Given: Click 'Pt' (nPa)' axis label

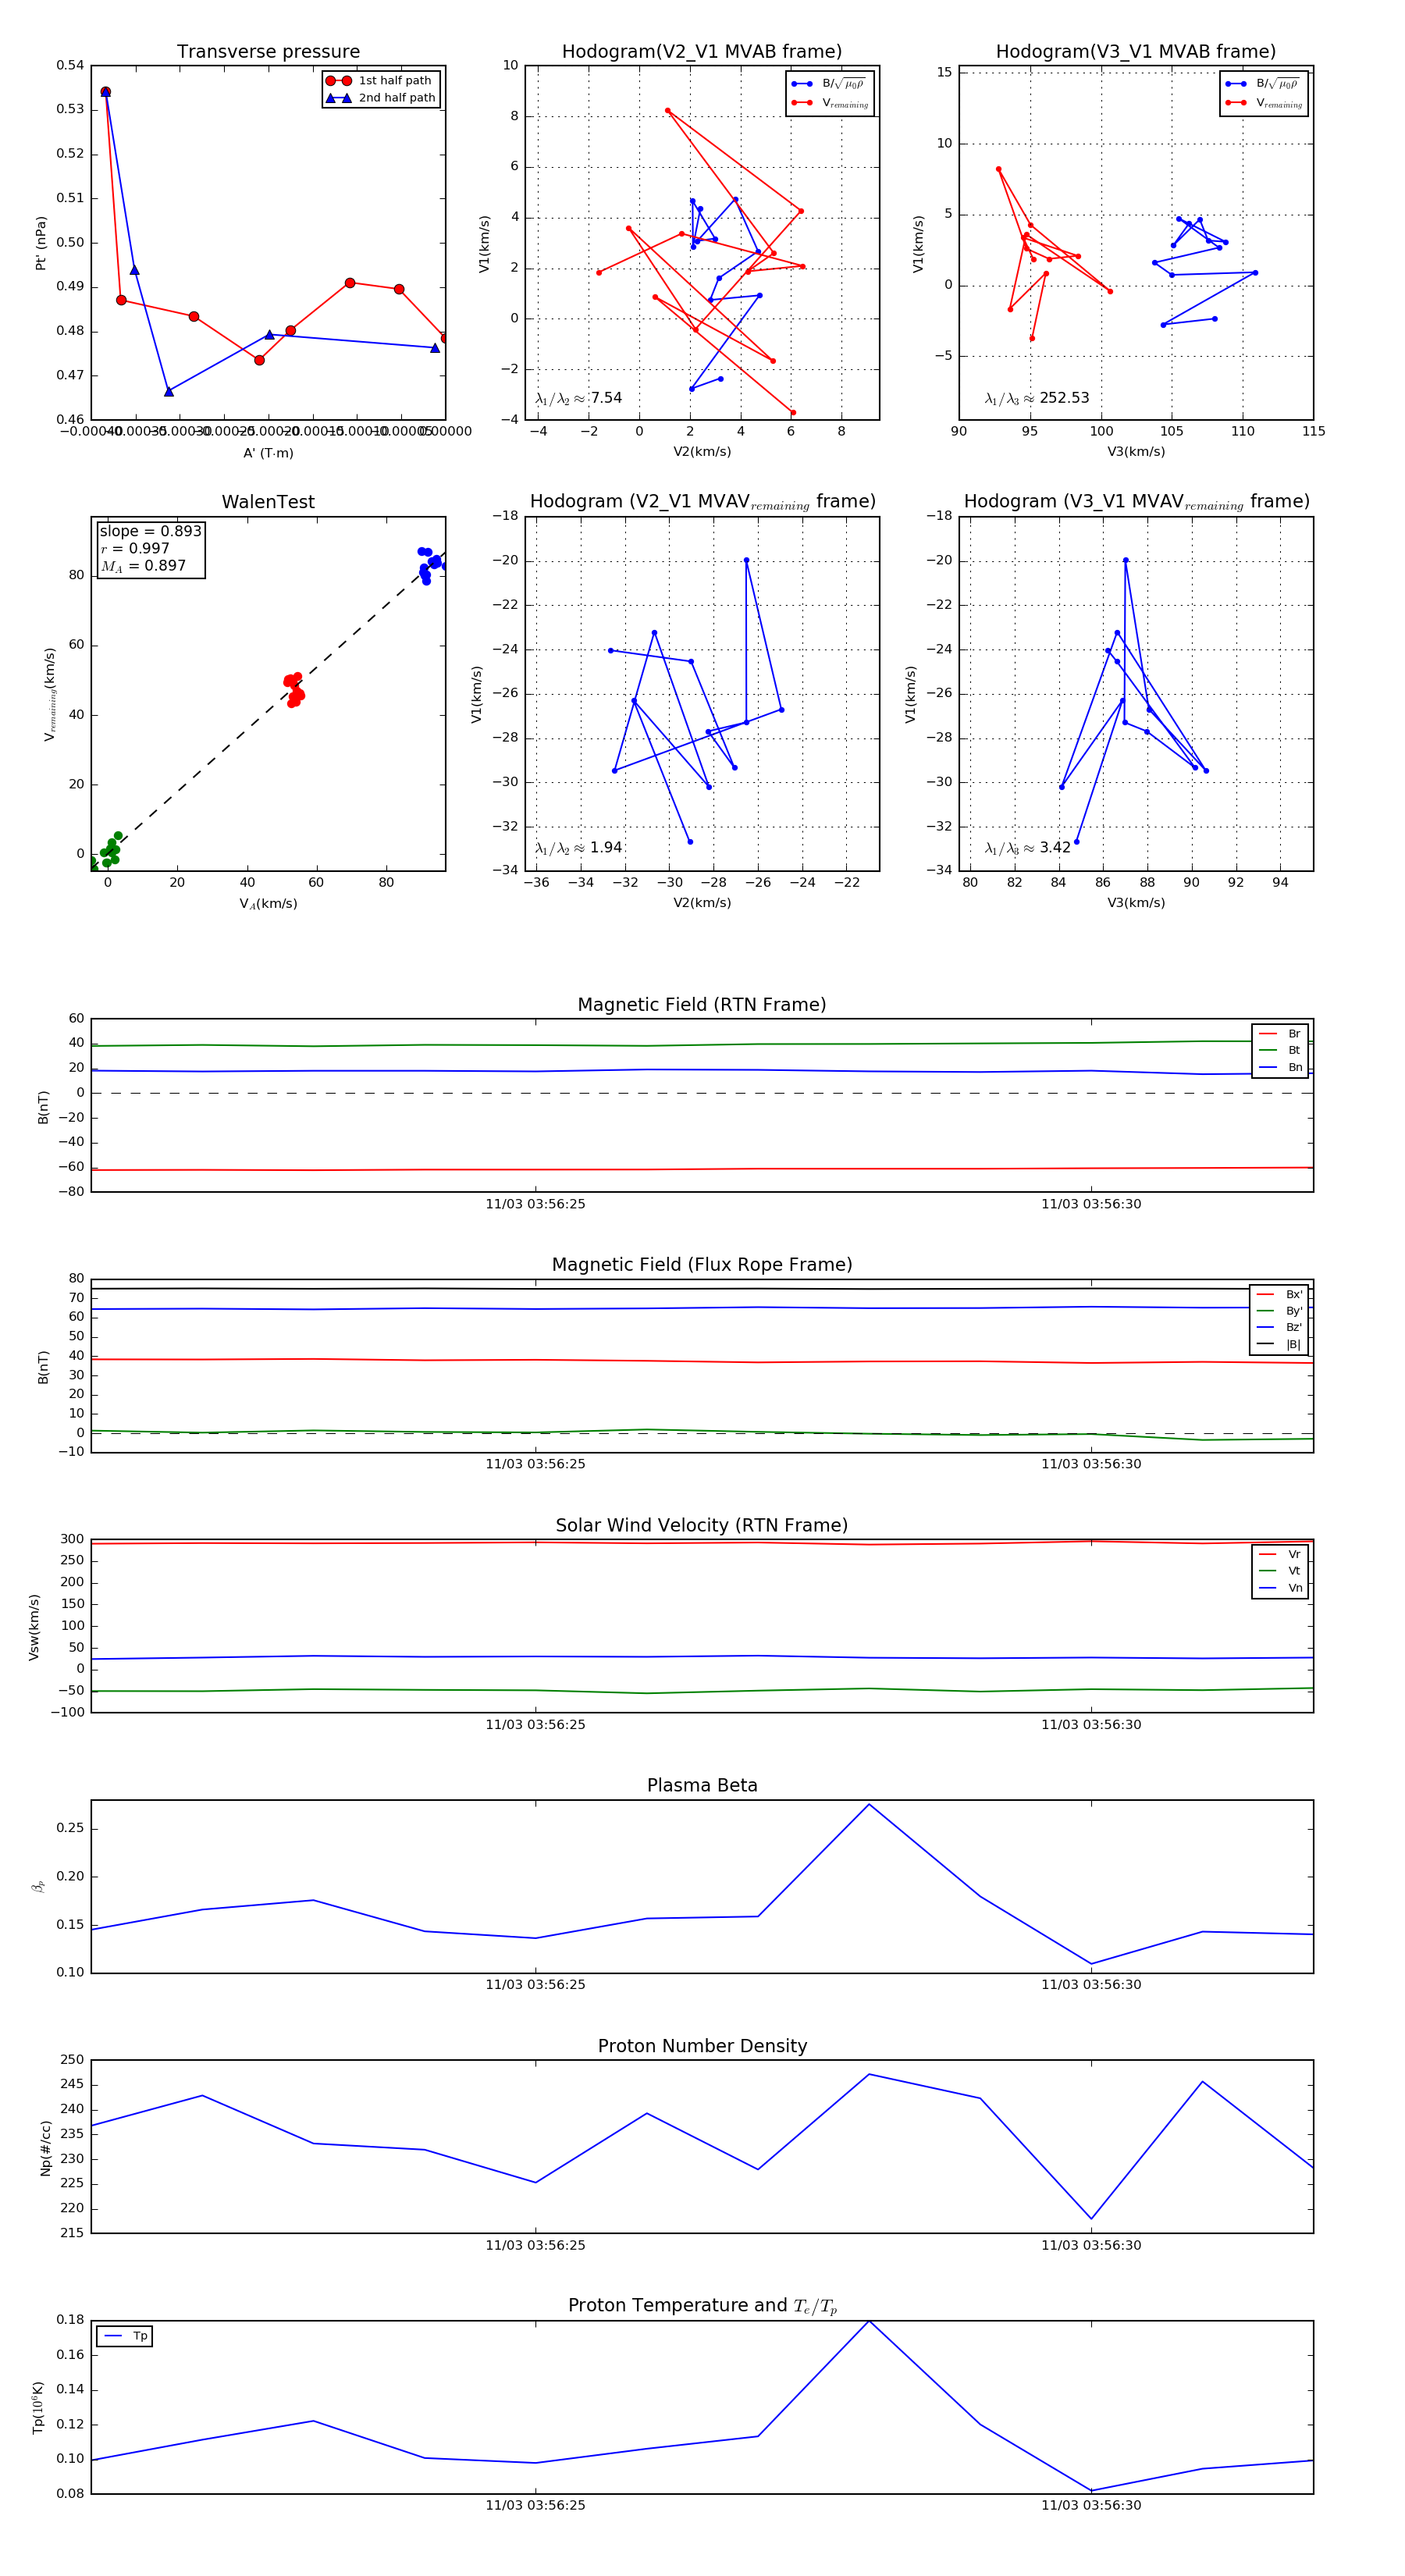Looking at the screenshot, I should [41, 243].
